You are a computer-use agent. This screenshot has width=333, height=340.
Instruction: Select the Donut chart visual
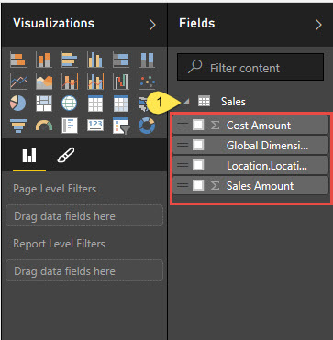[x=147, y=126]
